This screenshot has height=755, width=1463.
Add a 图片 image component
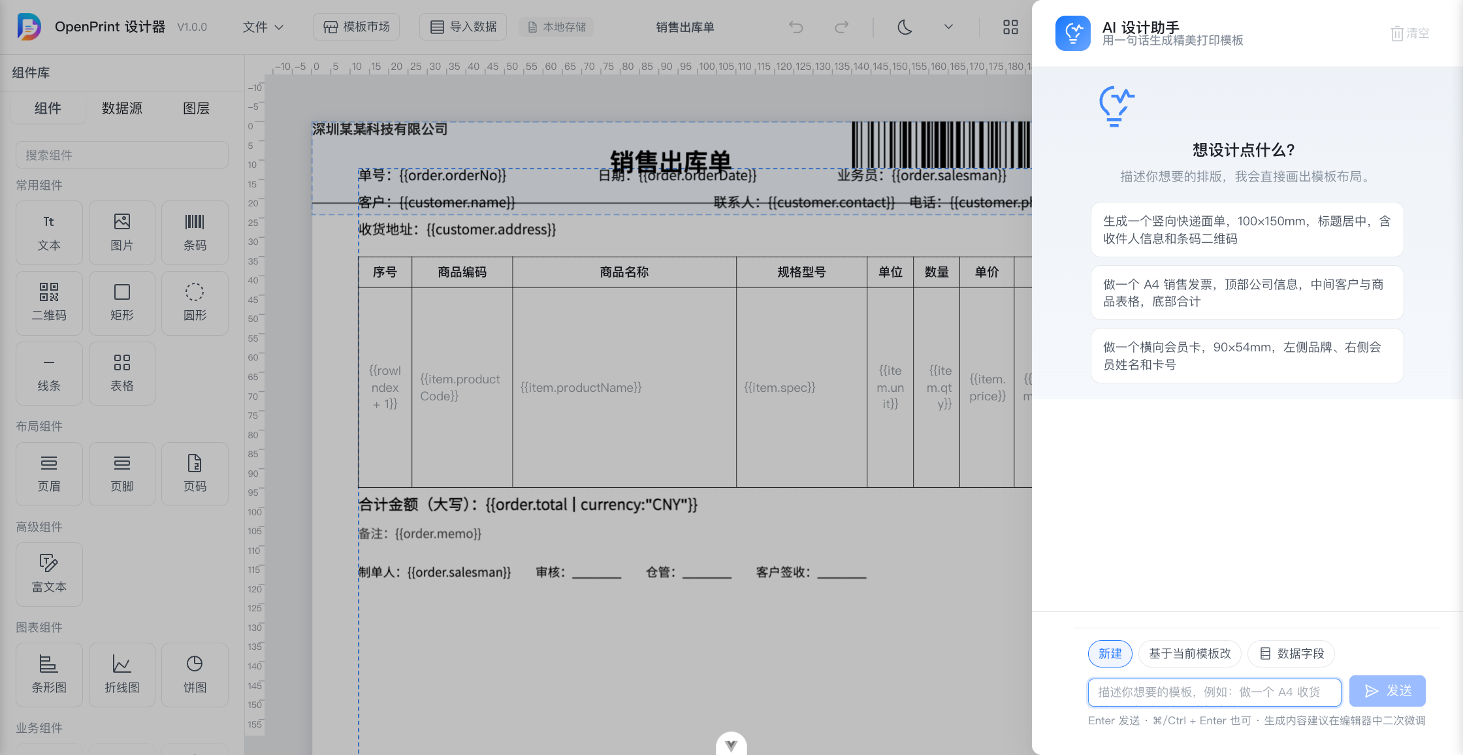pyautogui.click(x=122, y=233)
